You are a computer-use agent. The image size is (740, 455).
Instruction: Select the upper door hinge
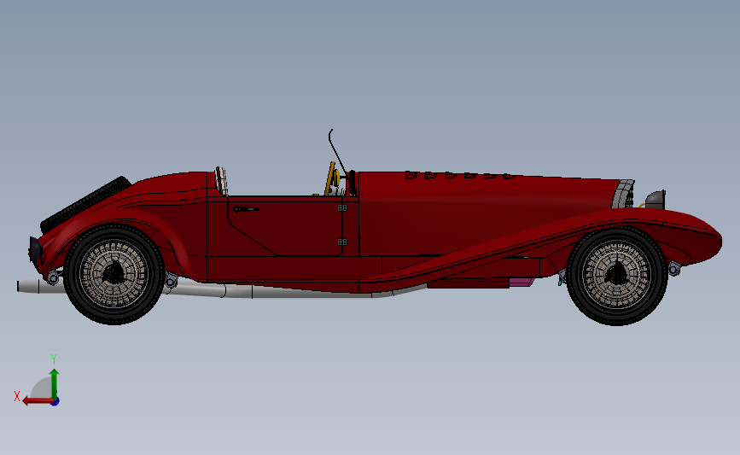[x=342, y=207]
